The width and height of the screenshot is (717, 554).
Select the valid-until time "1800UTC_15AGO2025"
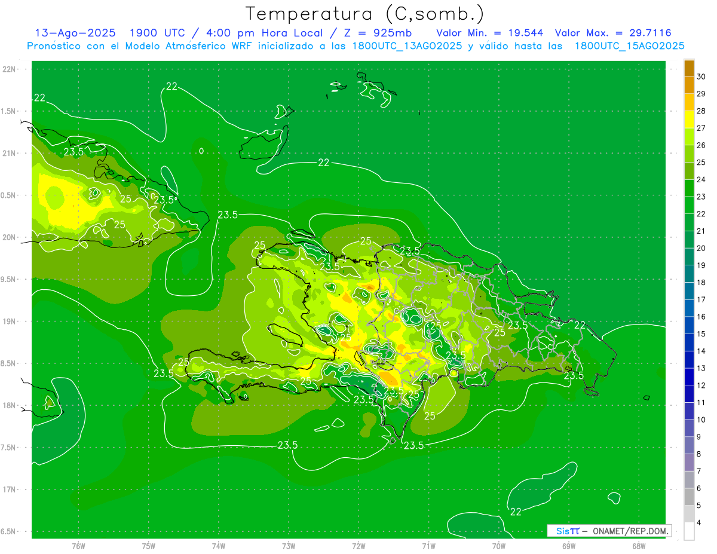(x=629, y=46)
